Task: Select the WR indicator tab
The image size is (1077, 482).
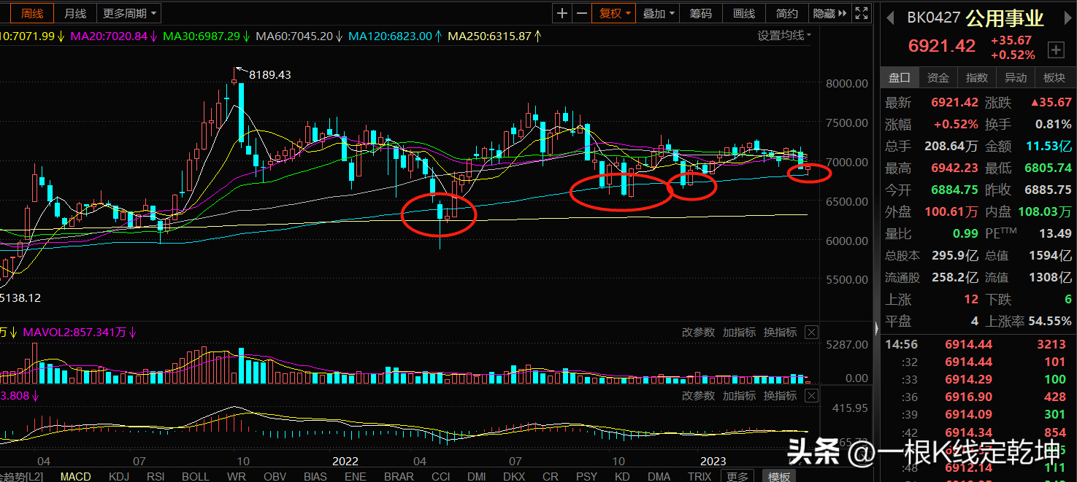Action: [x=237, y=476]
